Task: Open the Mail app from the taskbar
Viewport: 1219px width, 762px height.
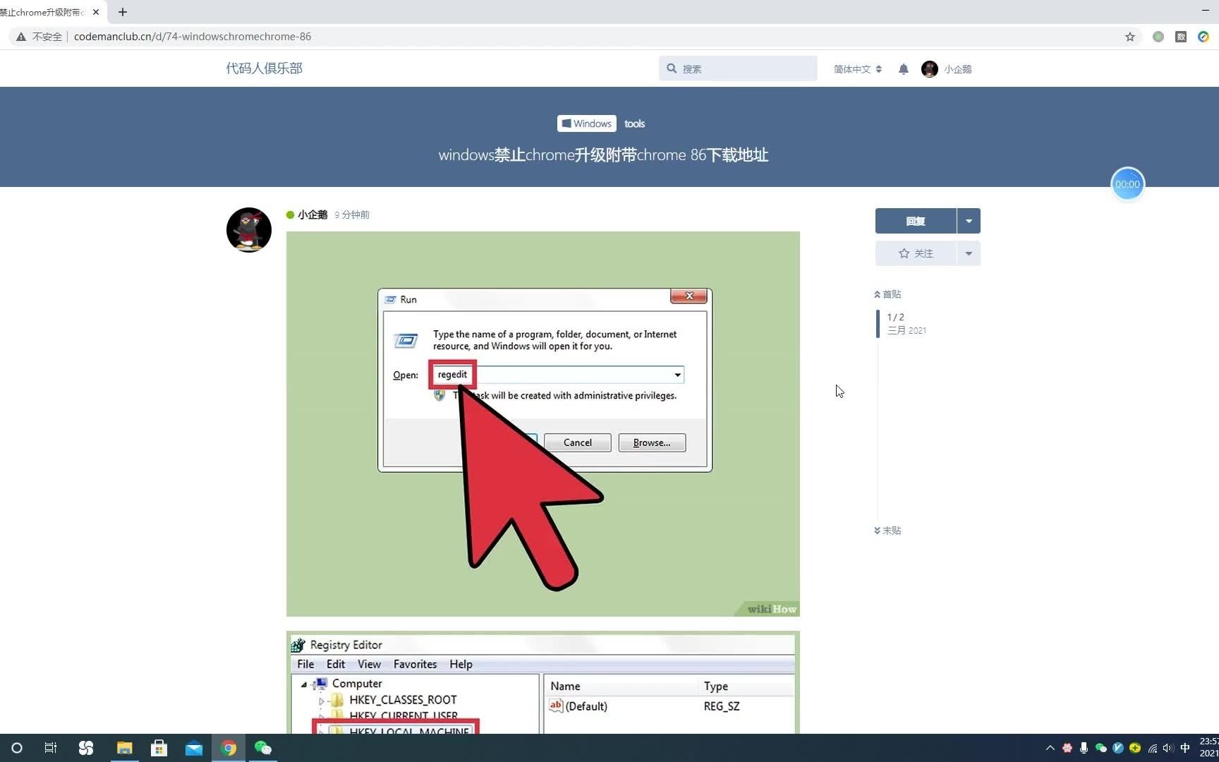Action: 194,748
